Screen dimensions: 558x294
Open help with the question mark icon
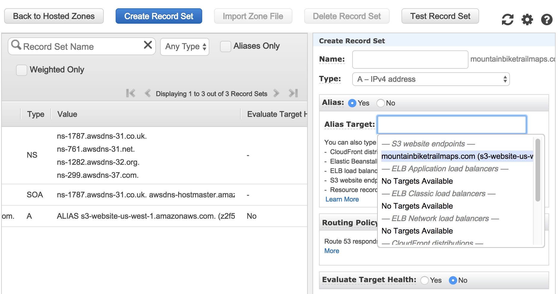547,20
